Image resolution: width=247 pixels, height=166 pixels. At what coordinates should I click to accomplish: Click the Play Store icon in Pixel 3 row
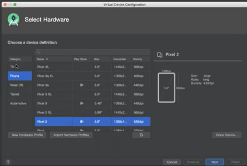tap(82, 103)
